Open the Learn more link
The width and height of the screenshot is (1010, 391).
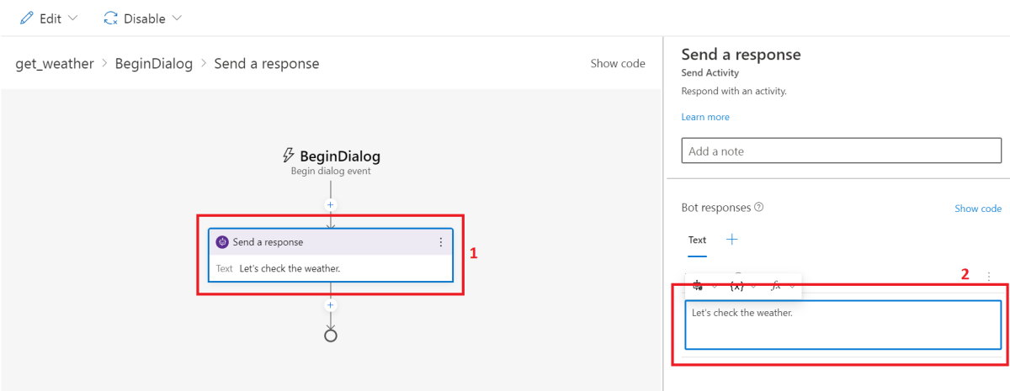pyautogui.click(x=705, y=117)
